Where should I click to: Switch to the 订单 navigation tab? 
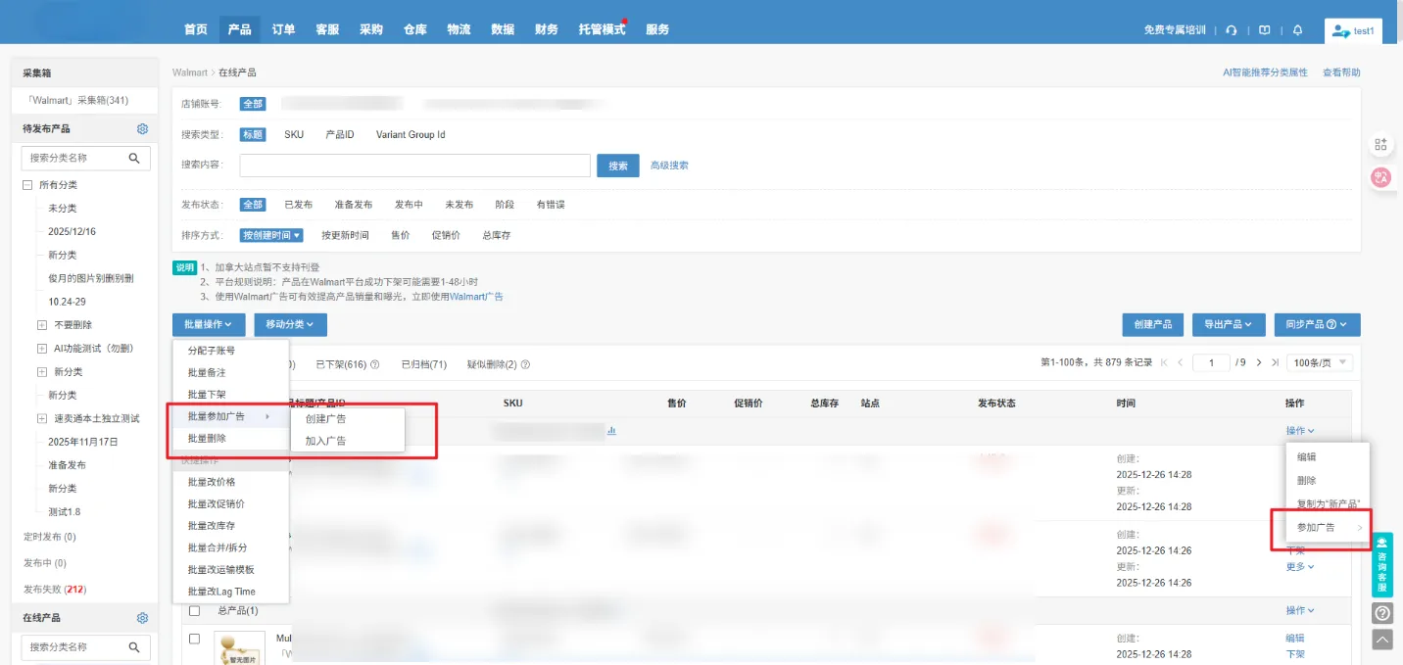[x=283, y=29]
